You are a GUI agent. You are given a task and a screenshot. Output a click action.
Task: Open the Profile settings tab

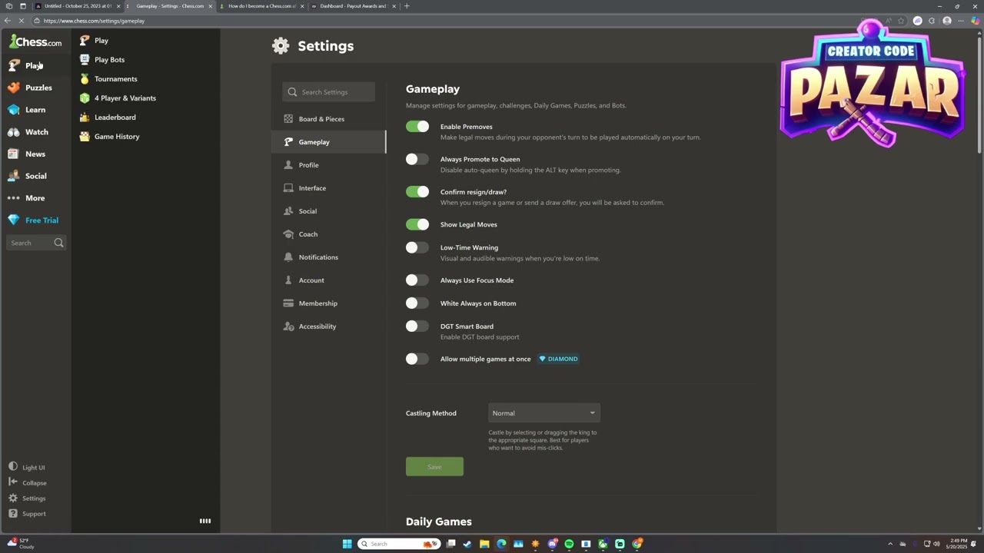[x=328, y=165]
